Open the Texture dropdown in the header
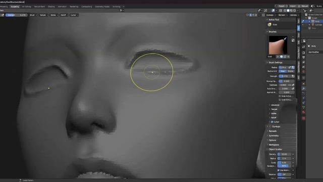Viewport: 323px width, 182px height. point(44,15)
